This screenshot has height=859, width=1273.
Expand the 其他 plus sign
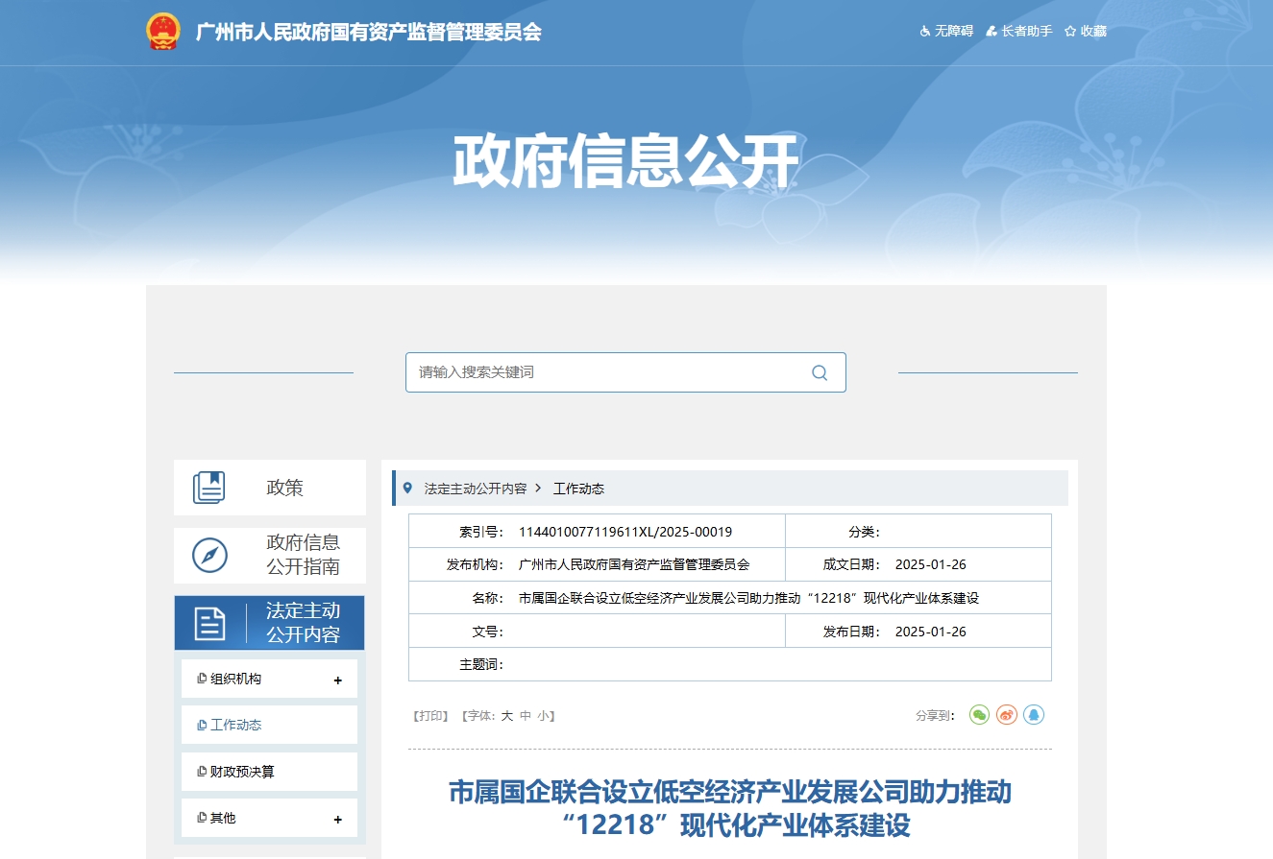[337, 820]
